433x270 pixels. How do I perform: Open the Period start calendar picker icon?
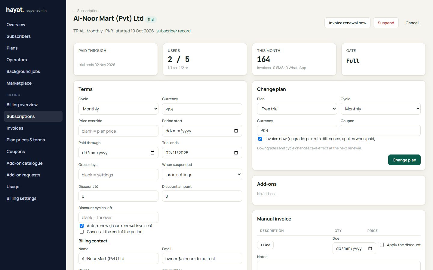click(236, 131)
